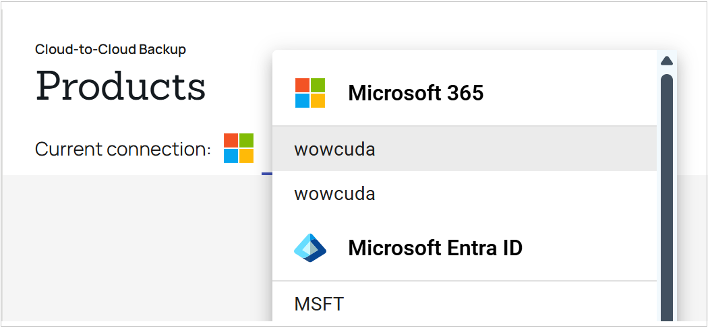This screenshot has height=328, width=710.
Task: Click green square of dropdown Microsoft 365 logo
Action: (x=318, y=86)
